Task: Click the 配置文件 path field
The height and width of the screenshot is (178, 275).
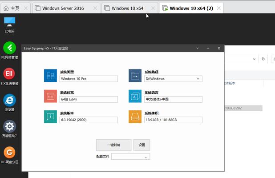Action: coord(131,157)
